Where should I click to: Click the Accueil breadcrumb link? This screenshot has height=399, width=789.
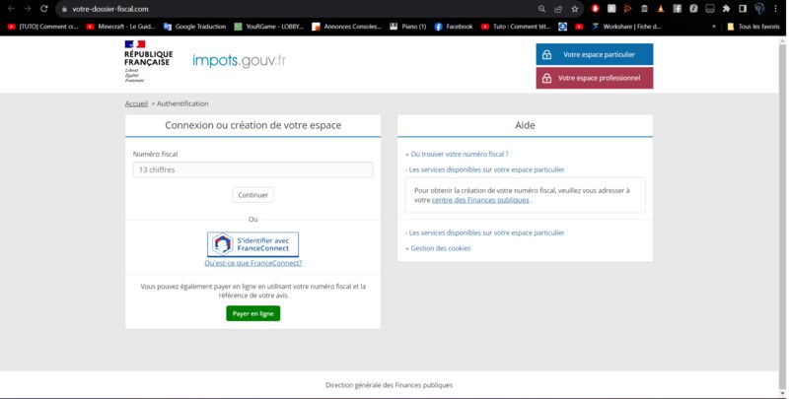[x=136, y=103]
